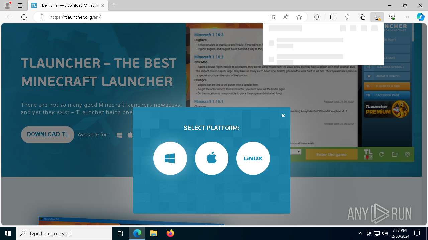This screenshot has height=240, width=428.
Task: View site information lock icon
Action: pos(42,17)
